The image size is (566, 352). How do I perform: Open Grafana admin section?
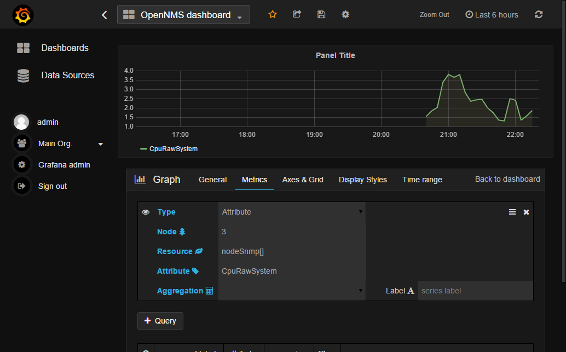(64, 165)
